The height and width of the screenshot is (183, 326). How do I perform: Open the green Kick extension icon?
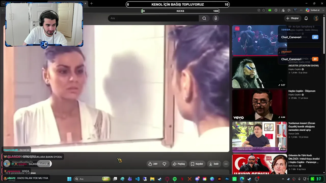(270, 10)
